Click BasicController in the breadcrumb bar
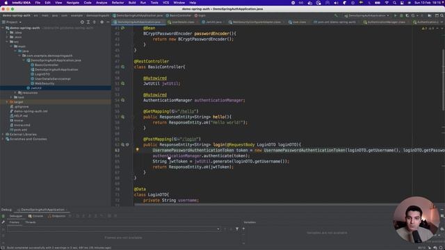Image resolution: width=445 pixels, height=250 pixels. (179, 15)
